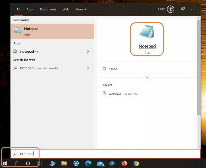
Task: Click the Notepad icon in Best match row
Action: (17, 31)
